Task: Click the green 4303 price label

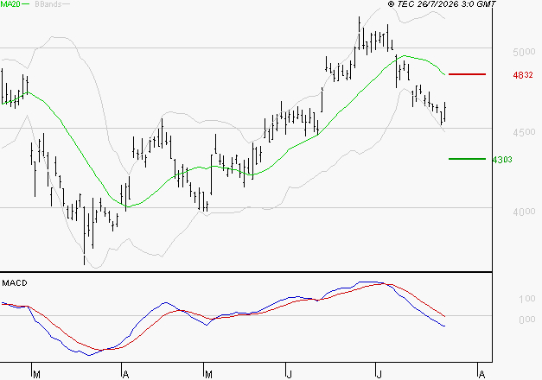Action: click(502, 160)
